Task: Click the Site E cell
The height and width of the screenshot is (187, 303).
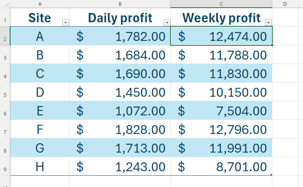Action: (x=40, y=110)
